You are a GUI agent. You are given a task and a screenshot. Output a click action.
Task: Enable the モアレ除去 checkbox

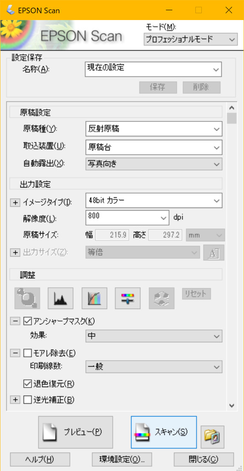point(27,353)
